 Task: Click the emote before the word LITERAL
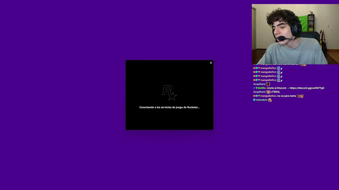coord(268,92)
